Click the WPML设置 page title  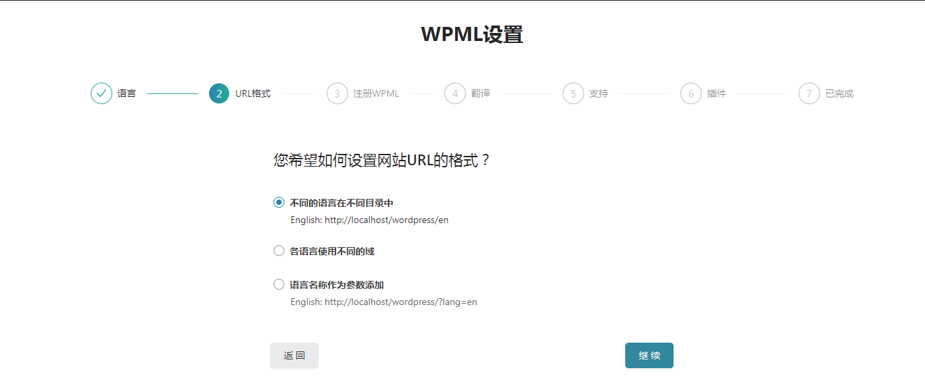[x=472, y=34]
